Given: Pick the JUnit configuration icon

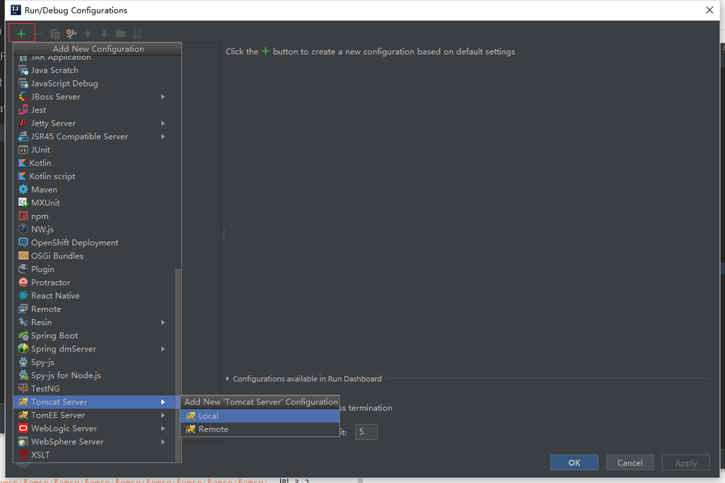Looking at the screenshot, I should tap(23, 150).
